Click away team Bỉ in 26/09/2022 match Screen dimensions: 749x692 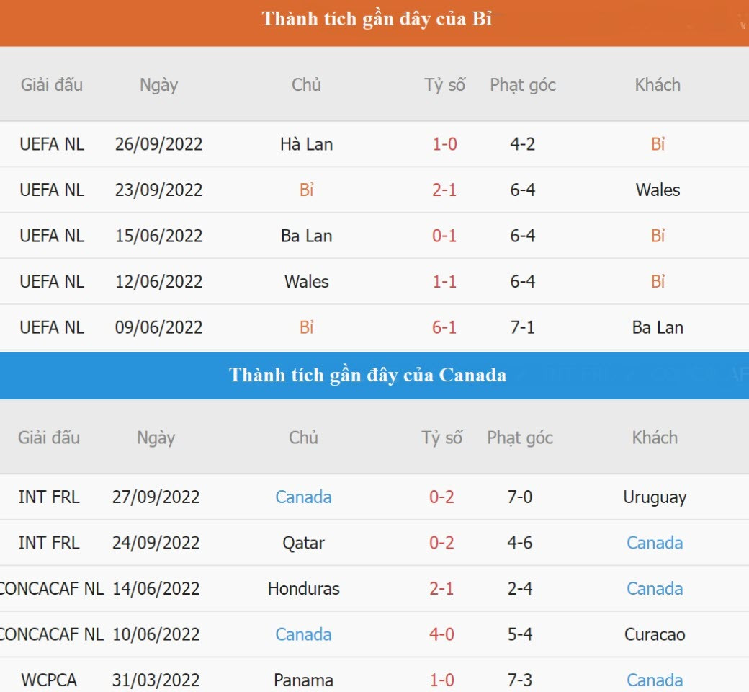[x=658, y=144]
